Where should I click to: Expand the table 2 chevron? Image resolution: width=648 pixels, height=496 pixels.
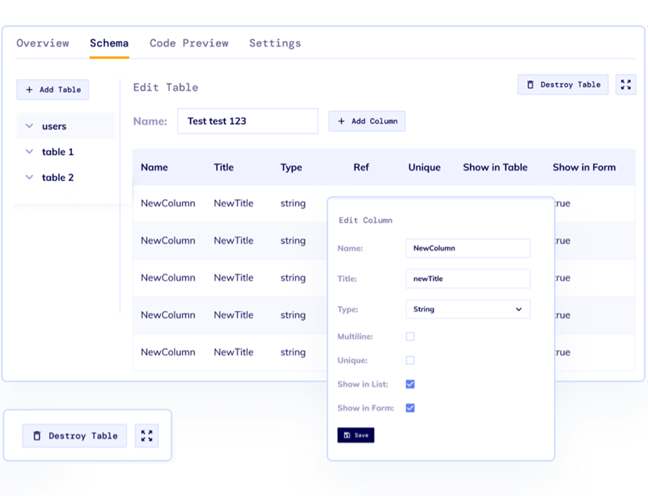click(30, 177)
